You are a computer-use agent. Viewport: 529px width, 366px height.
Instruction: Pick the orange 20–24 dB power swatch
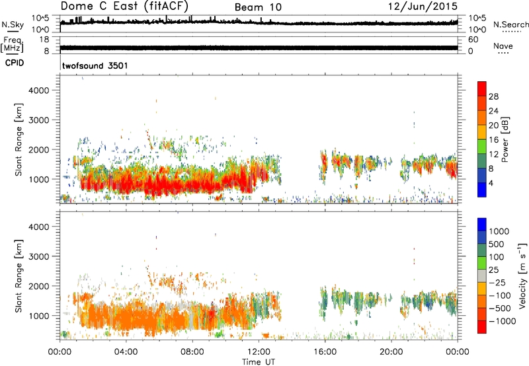tap(482, 118)
